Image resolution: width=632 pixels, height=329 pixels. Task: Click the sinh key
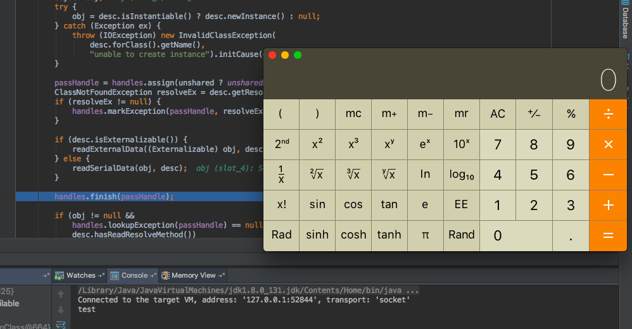[317, 235]
